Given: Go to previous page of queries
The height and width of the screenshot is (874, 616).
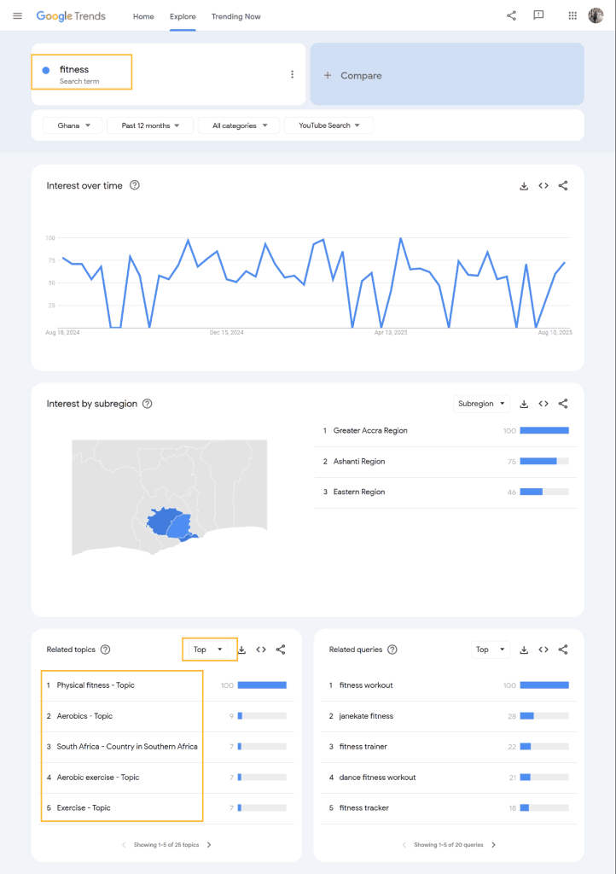Looking at the screenshot, I should tap(404, 845).
